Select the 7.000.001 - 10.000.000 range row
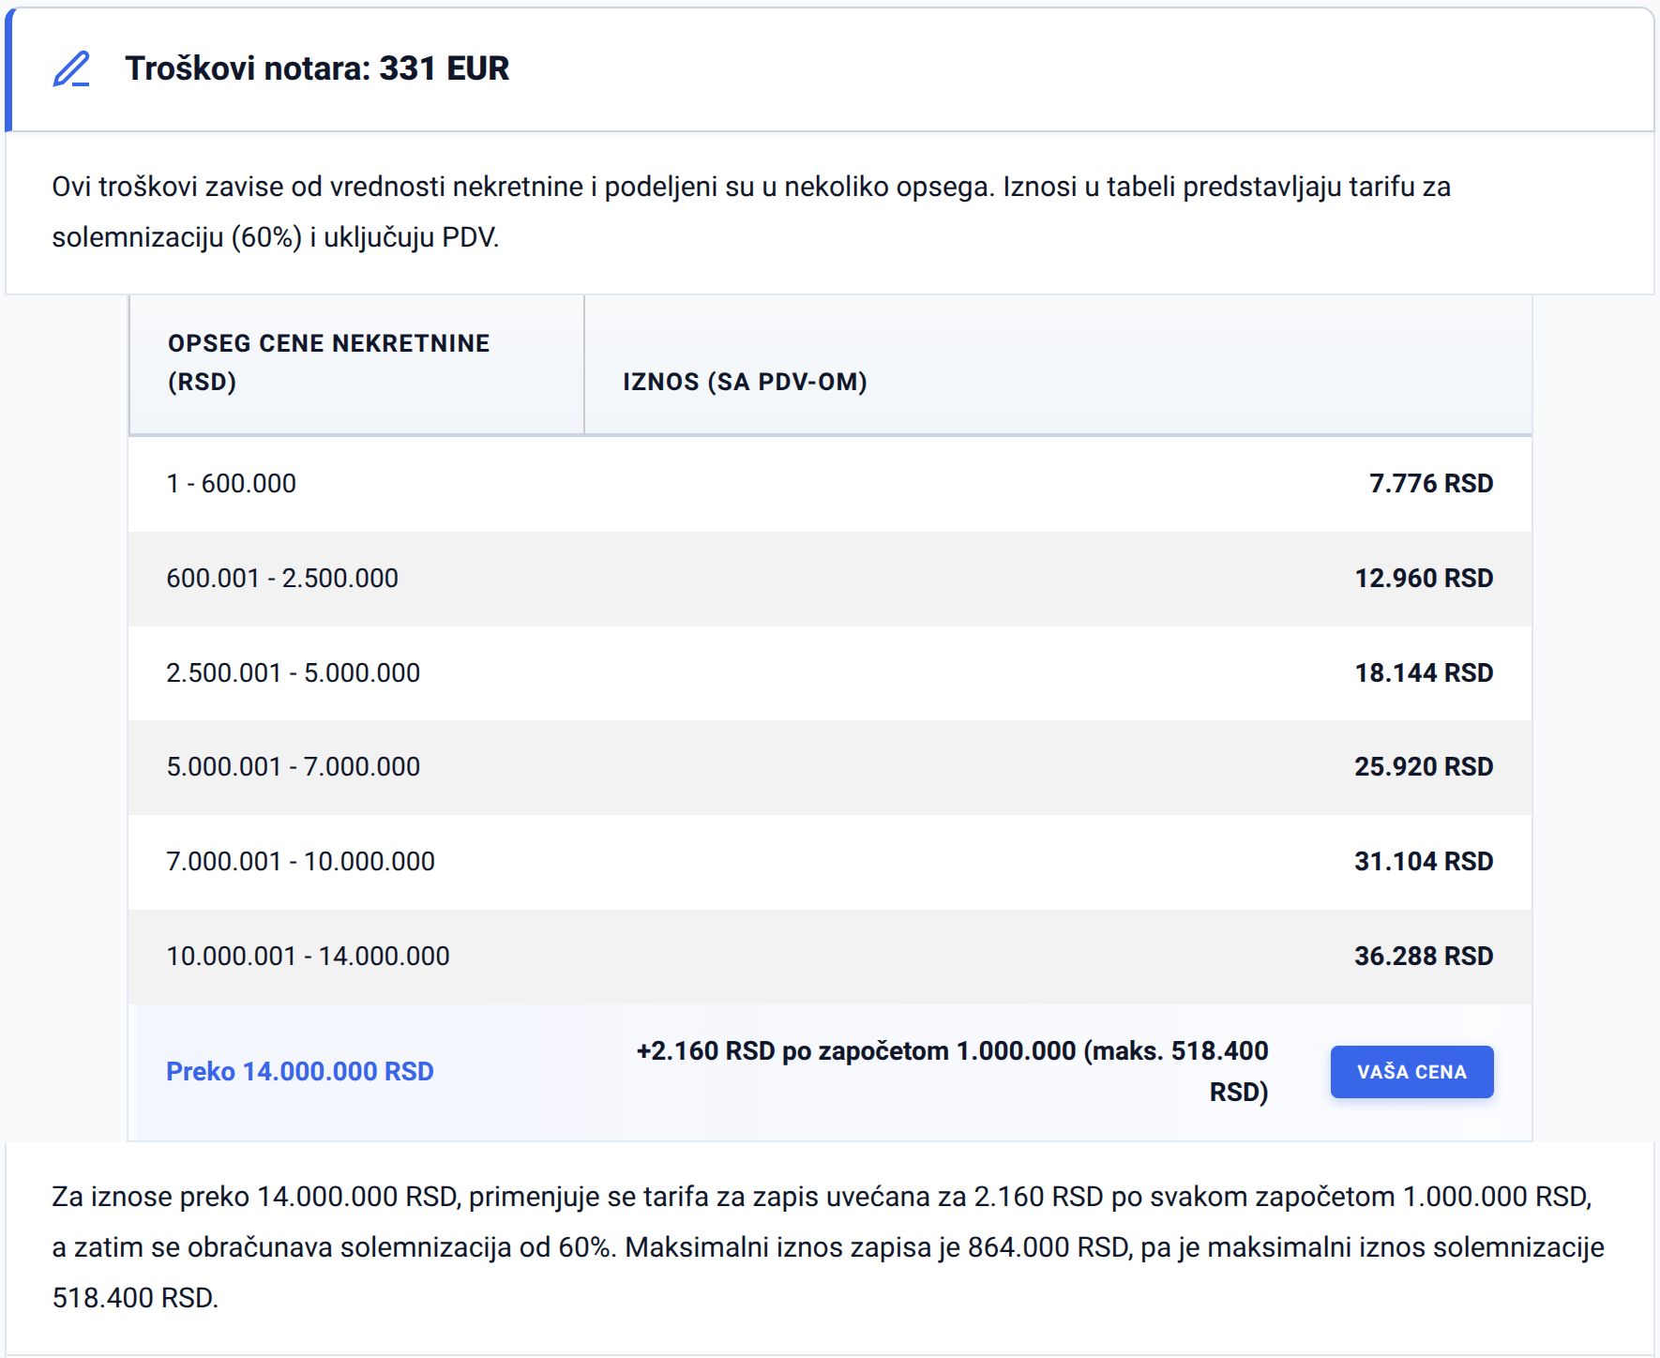 point(830,862)
